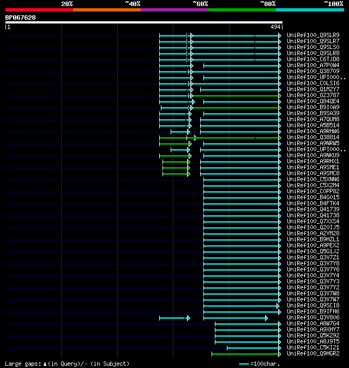
Task: Open hit UniRef100_A7P0W4
Action: 313,65
